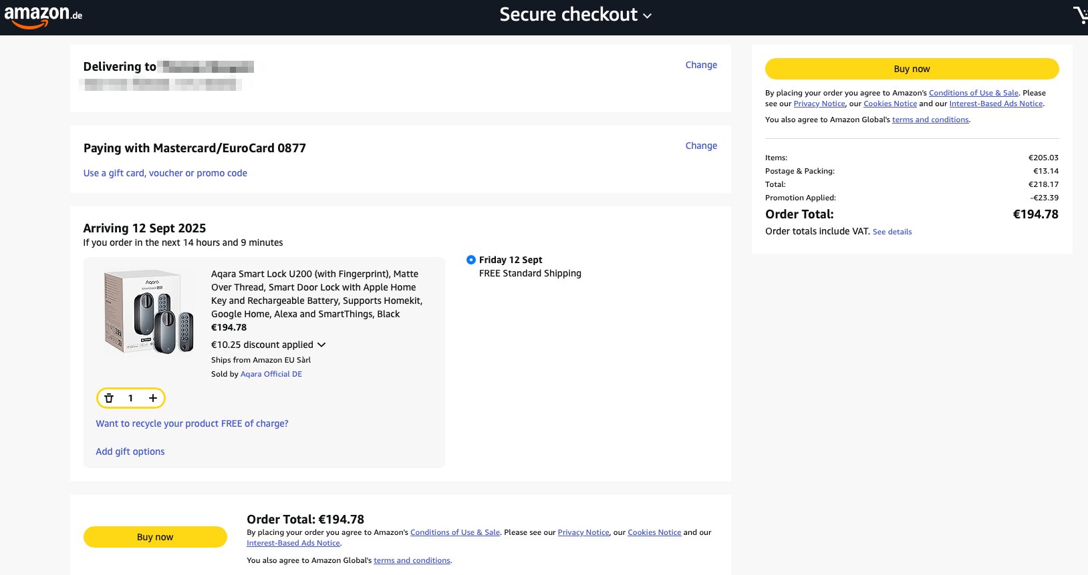Open bottom Amazon Global terms and conditions

tap(412, 560)
